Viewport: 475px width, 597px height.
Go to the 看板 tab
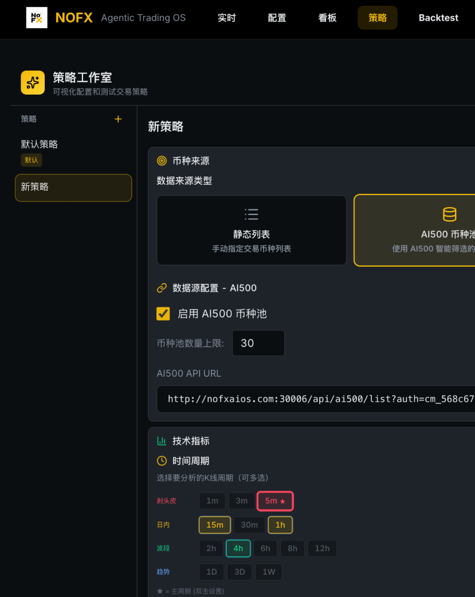(x=327, y=18)
